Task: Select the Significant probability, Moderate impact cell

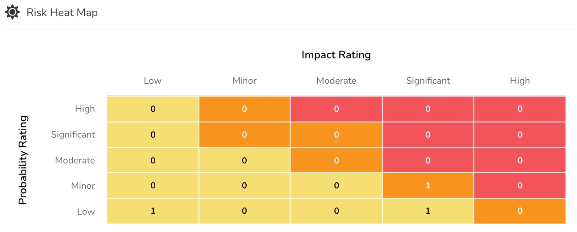Action: (x=336, y=134)
